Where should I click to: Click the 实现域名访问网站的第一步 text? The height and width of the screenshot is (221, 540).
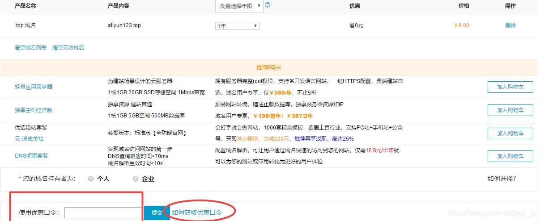tap(140, 149)
